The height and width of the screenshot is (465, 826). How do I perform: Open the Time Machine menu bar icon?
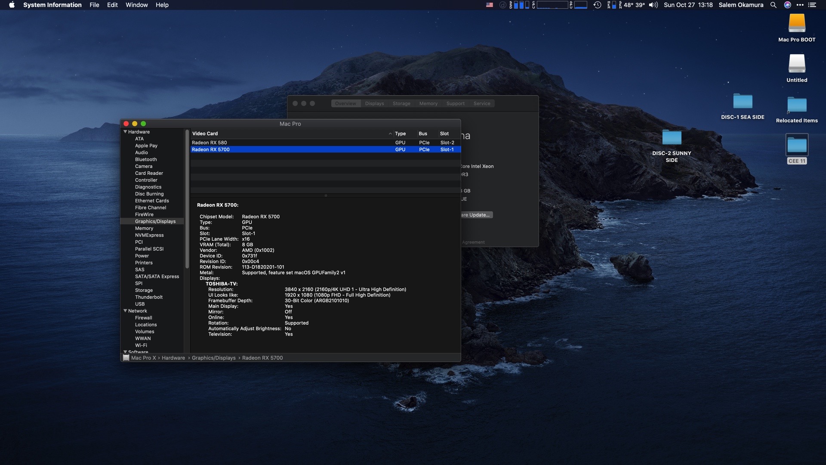point(597,5)
